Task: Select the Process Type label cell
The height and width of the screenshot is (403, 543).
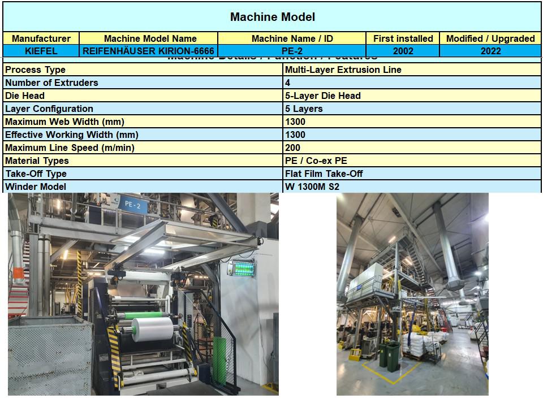Action: coord(143,70)
